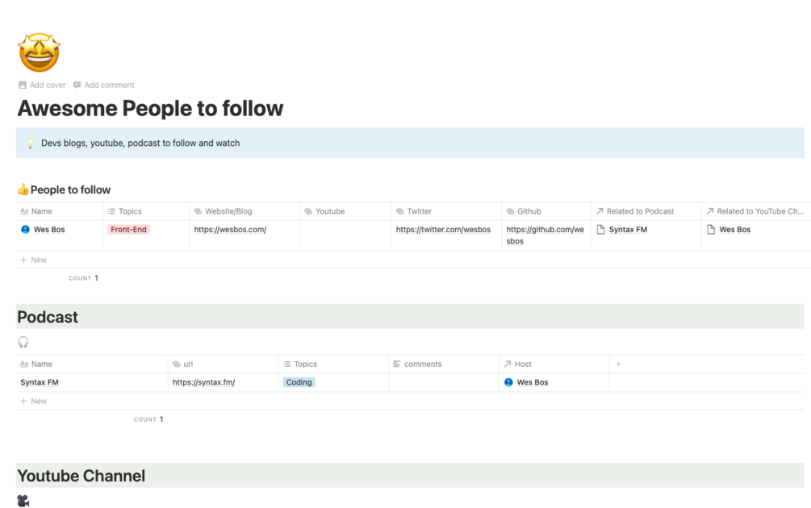The height and width of the screenshot is (508, 811).
Task: Click the star-struck emoji page icon
Action: tap(39, 52)
